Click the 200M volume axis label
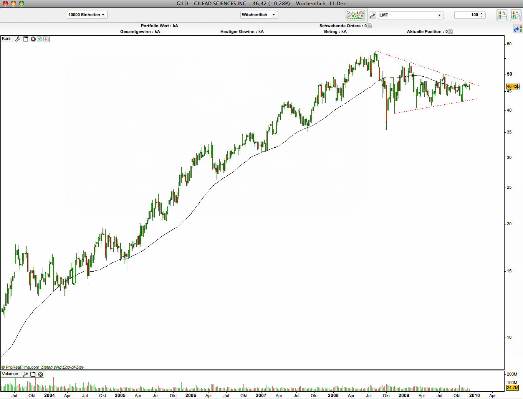523x399 pixels. tap(512, 374)
